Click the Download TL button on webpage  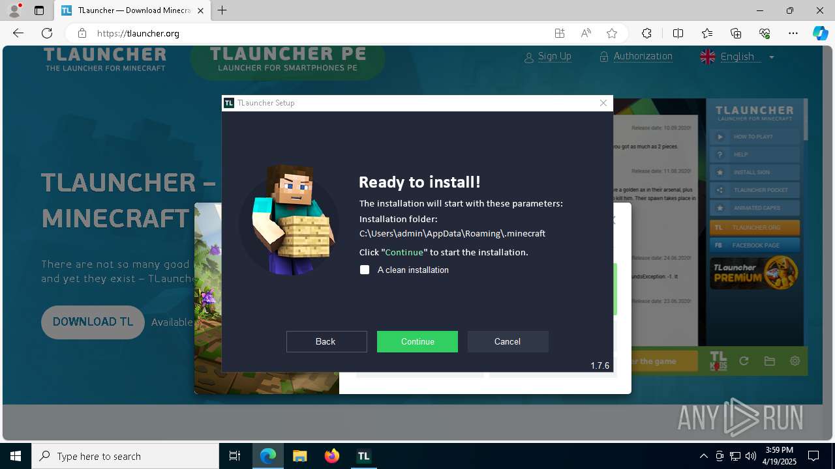pos(93,322)
